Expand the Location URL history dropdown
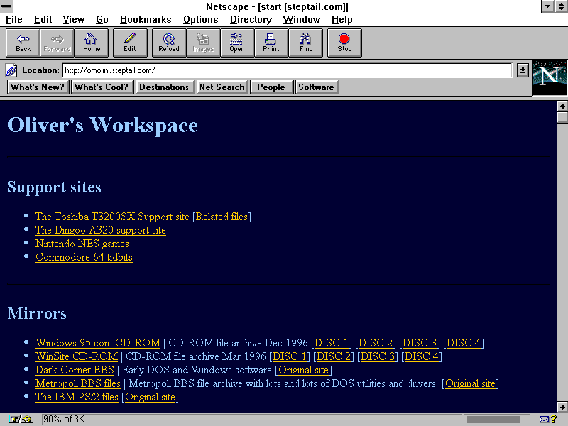Image resolution: width=568 pixels, height=426 pixels. click(523, 70)
